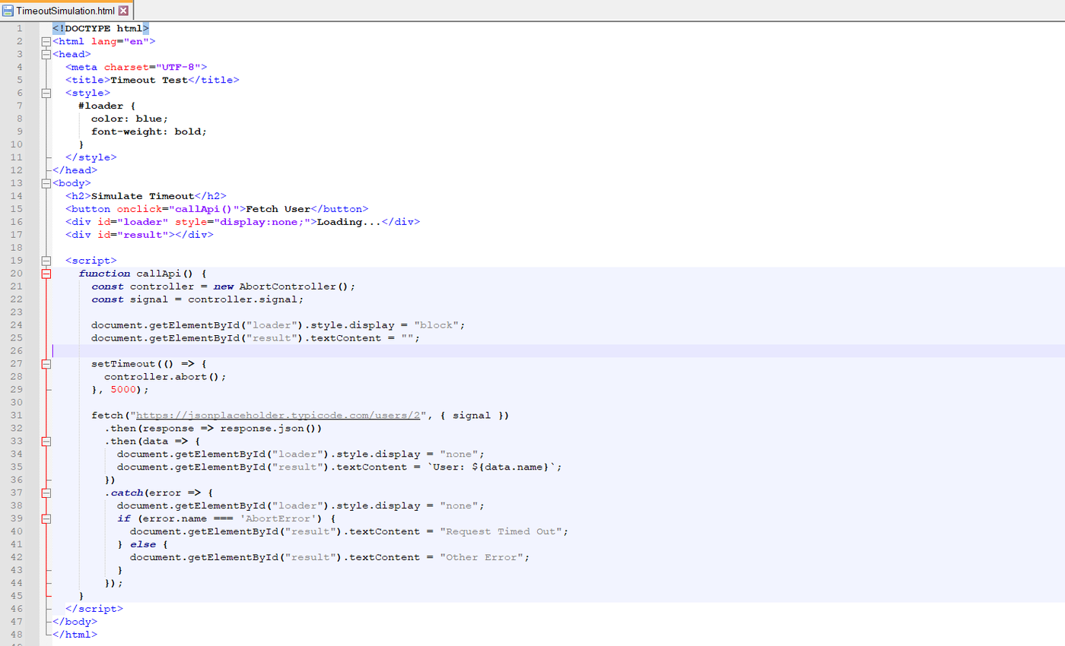1065x646 pixels.
Task: Collapse the html tag fold on line 2
Action: (x=46, y=41)
